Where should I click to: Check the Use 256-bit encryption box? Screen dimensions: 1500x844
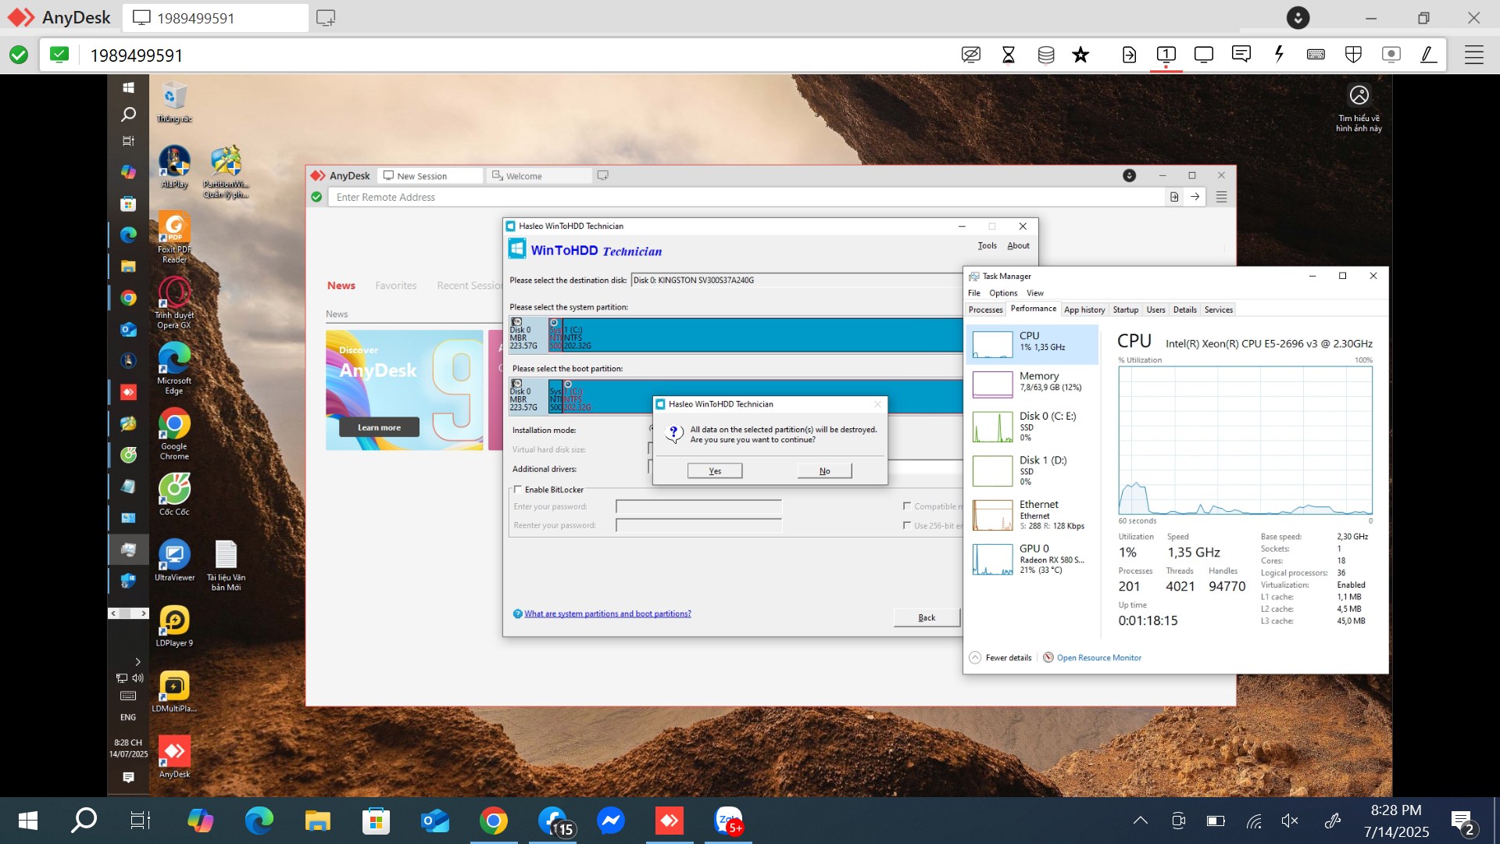(907, 525)
